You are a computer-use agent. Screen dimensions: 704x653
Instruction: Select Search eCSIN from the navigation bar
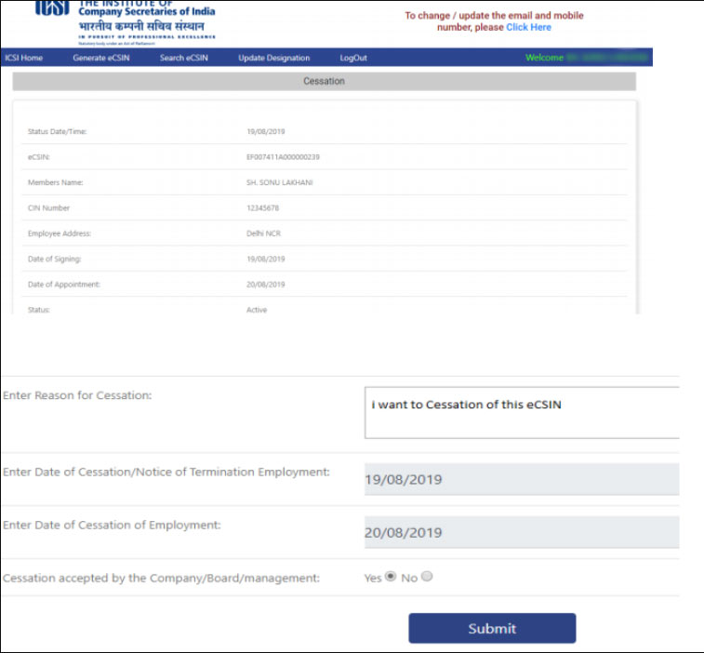(184, 58)
